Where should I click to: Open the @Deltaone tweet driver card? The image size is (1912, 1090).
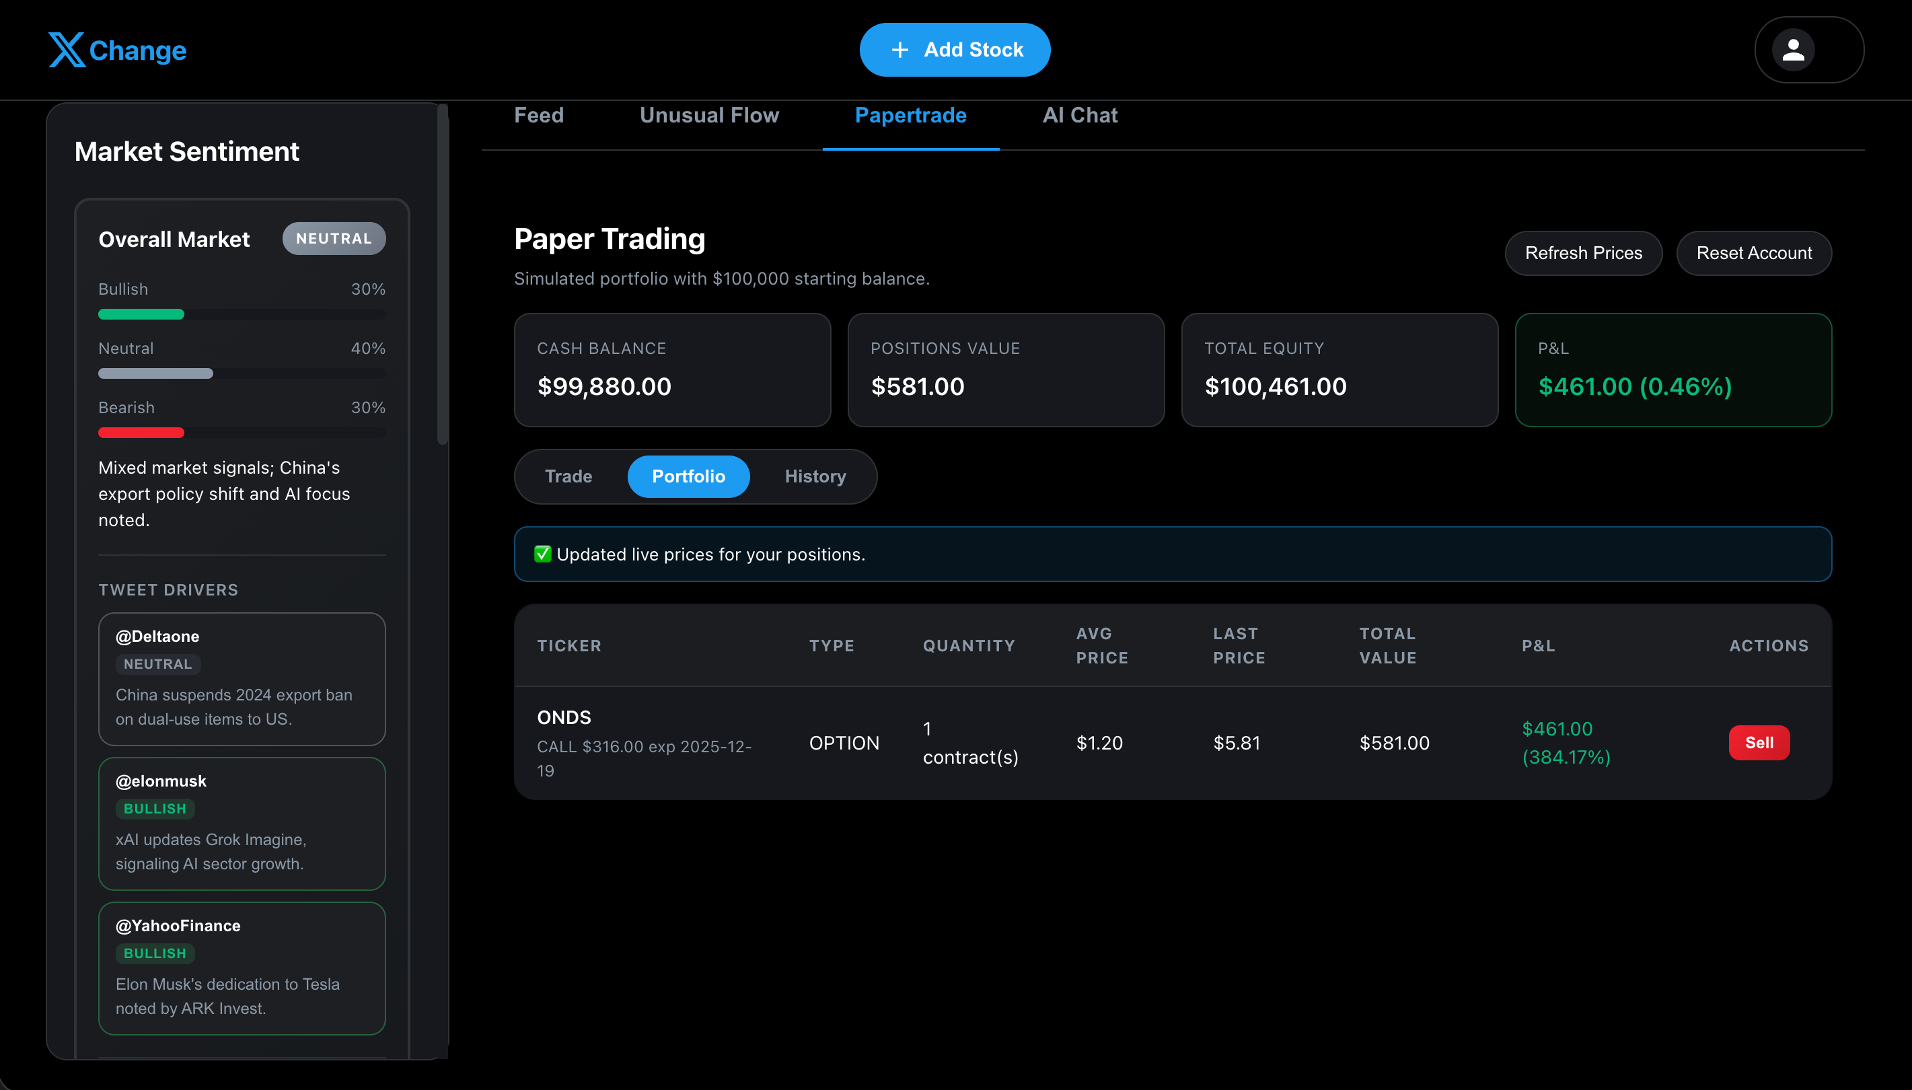pos(242,679)
